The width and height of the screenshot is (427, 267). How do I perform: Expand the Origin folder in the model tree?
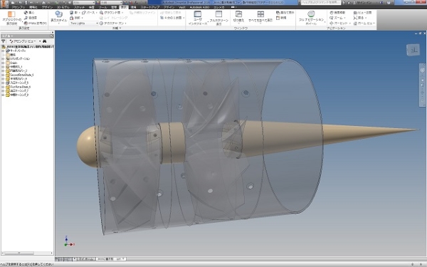pyautogui.click(x=3, y=63)
